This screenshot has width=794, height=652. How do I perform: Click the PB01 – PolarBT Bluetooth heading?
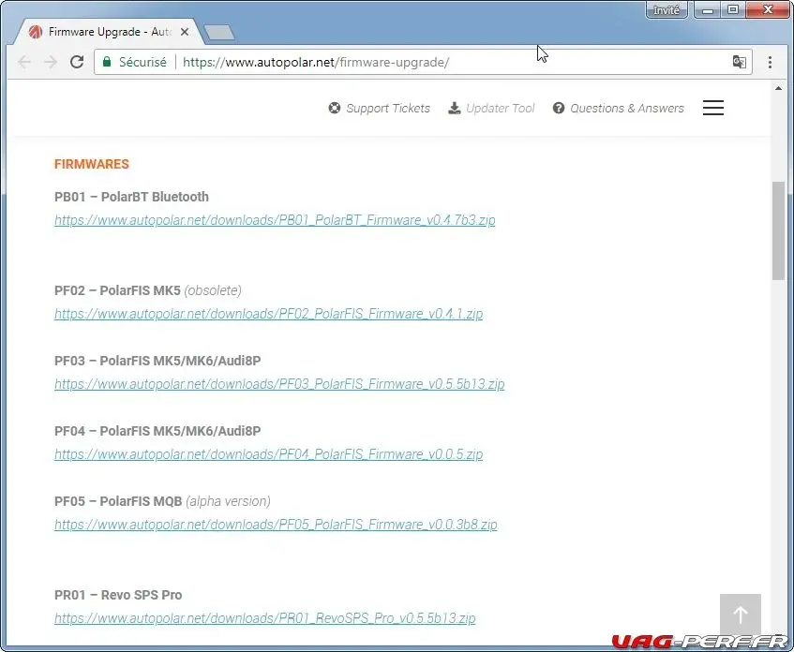(131, 197)
